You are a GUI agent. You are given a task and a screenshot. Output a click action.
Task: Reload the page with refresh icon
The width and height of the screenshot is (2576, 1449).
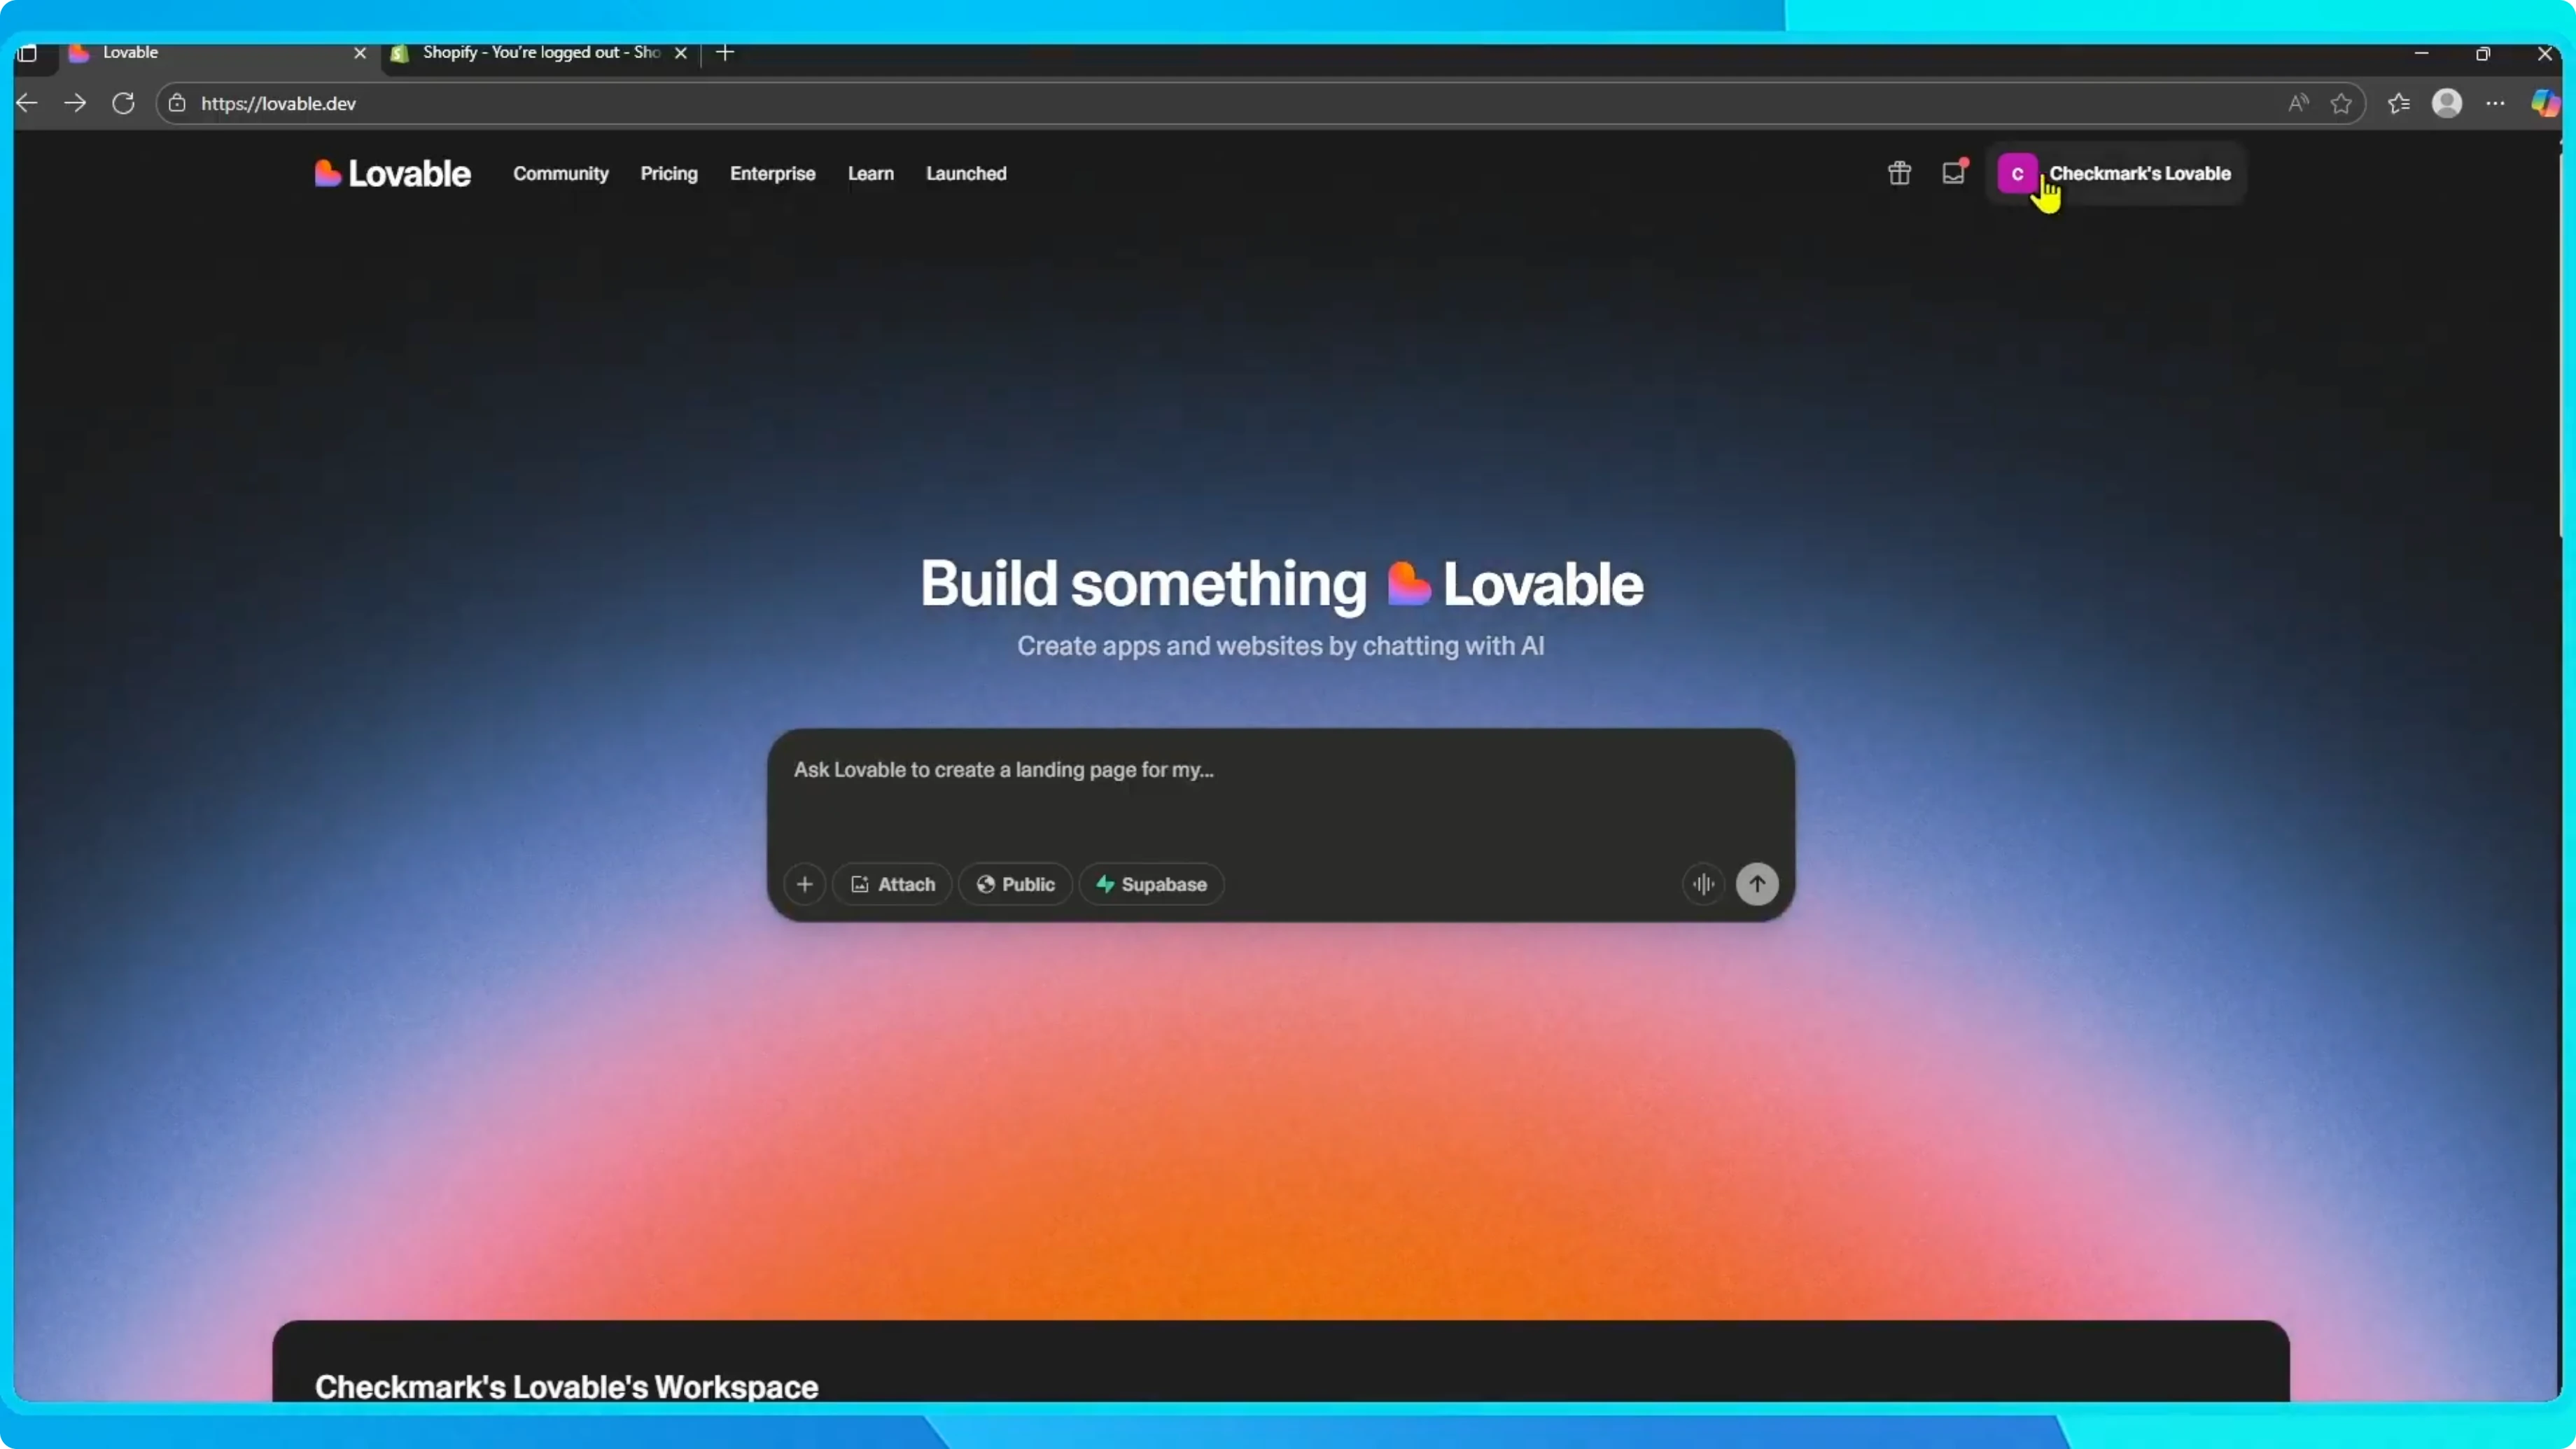[x=123, y=103]
